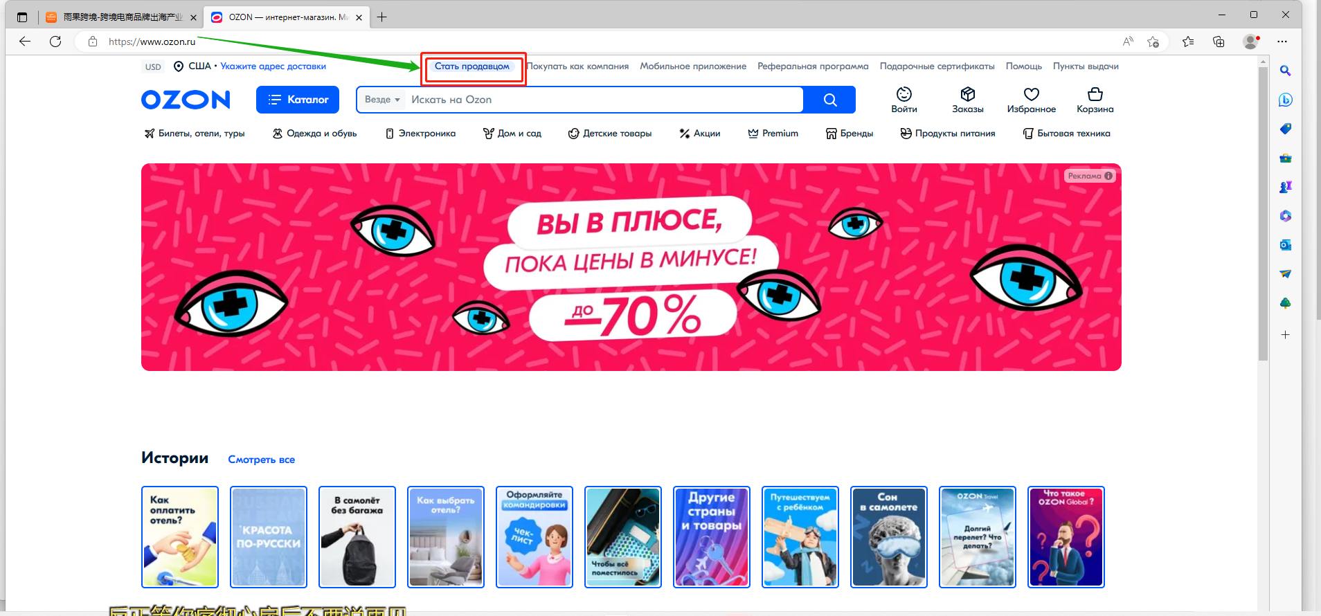
Task: Click the blue search magnifier button
Action: [829, 100]
